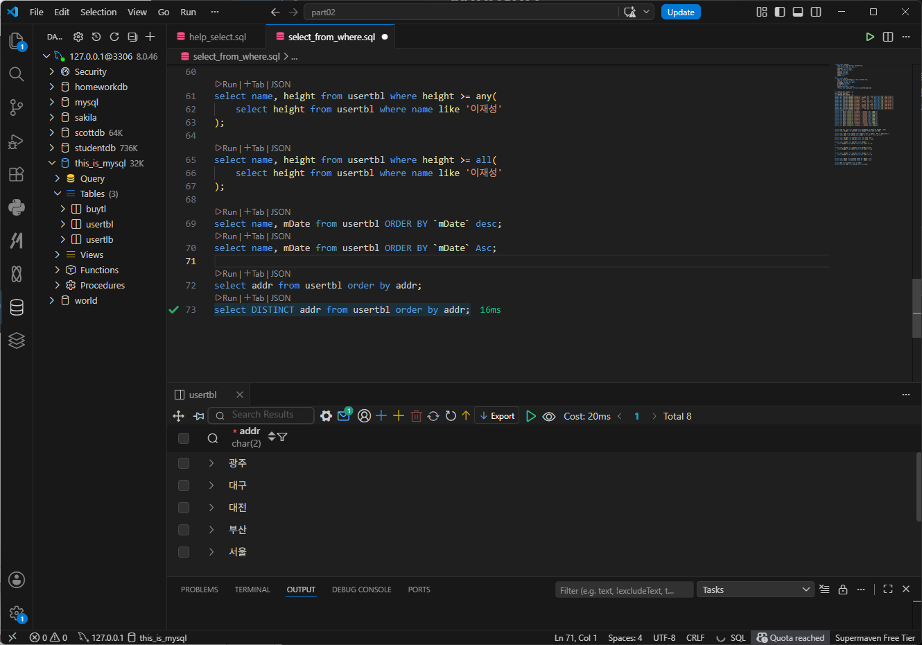Split the editor to the right

click(888, 37)
